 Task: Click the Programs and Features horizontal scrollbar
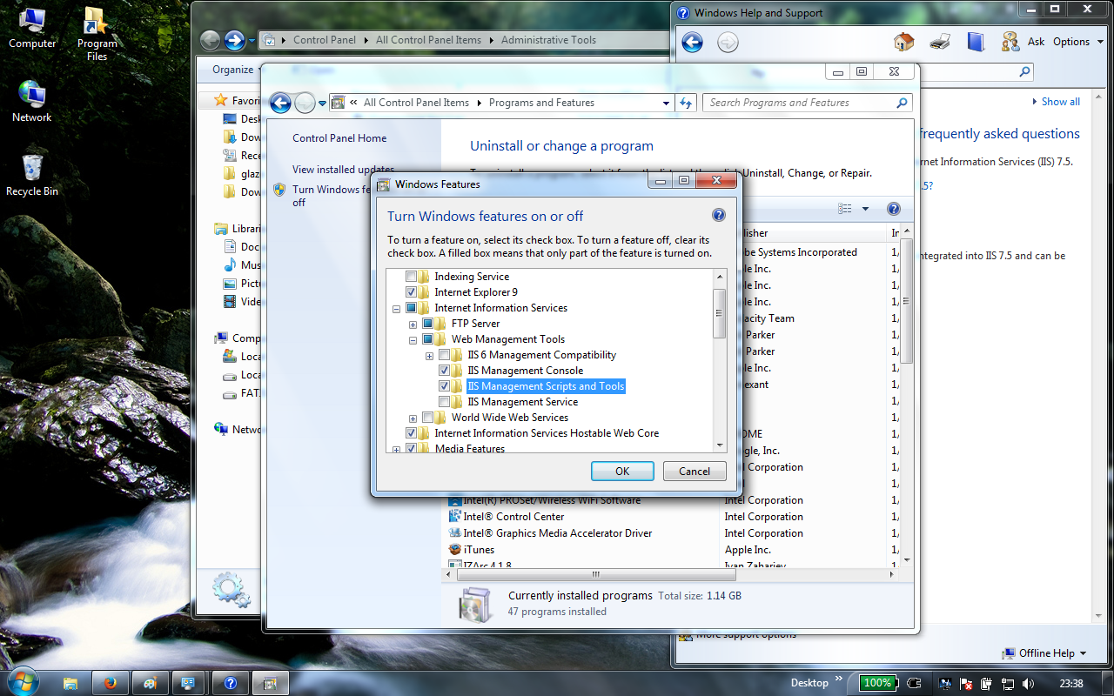(x=596, y=574)
